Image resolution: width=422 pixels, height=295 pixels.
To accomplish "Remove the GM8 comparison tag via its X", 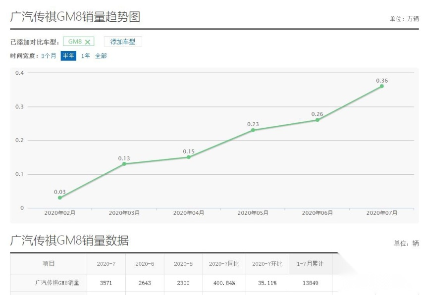I will (x=88, y=42).
